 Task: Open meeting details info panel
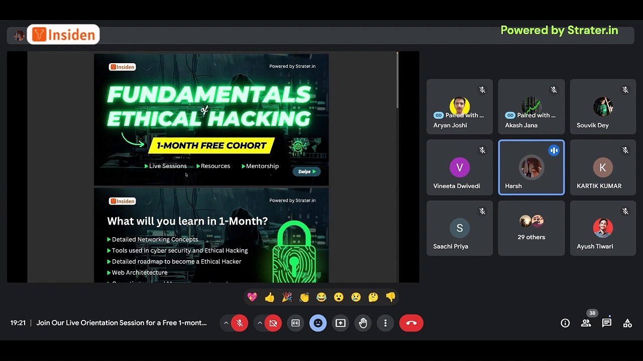pos(565,323)
